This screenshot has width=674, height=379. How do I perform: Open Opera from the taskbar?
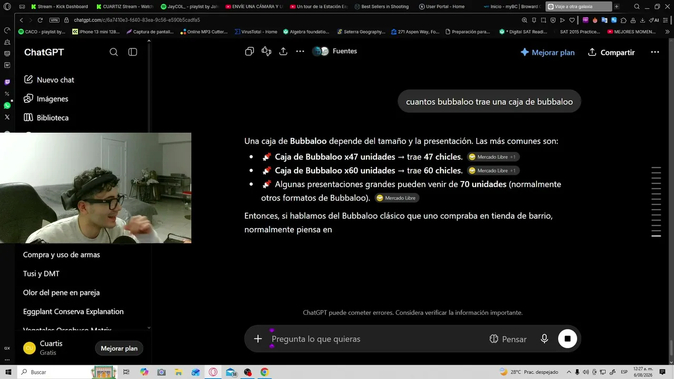tap(213, 372)
